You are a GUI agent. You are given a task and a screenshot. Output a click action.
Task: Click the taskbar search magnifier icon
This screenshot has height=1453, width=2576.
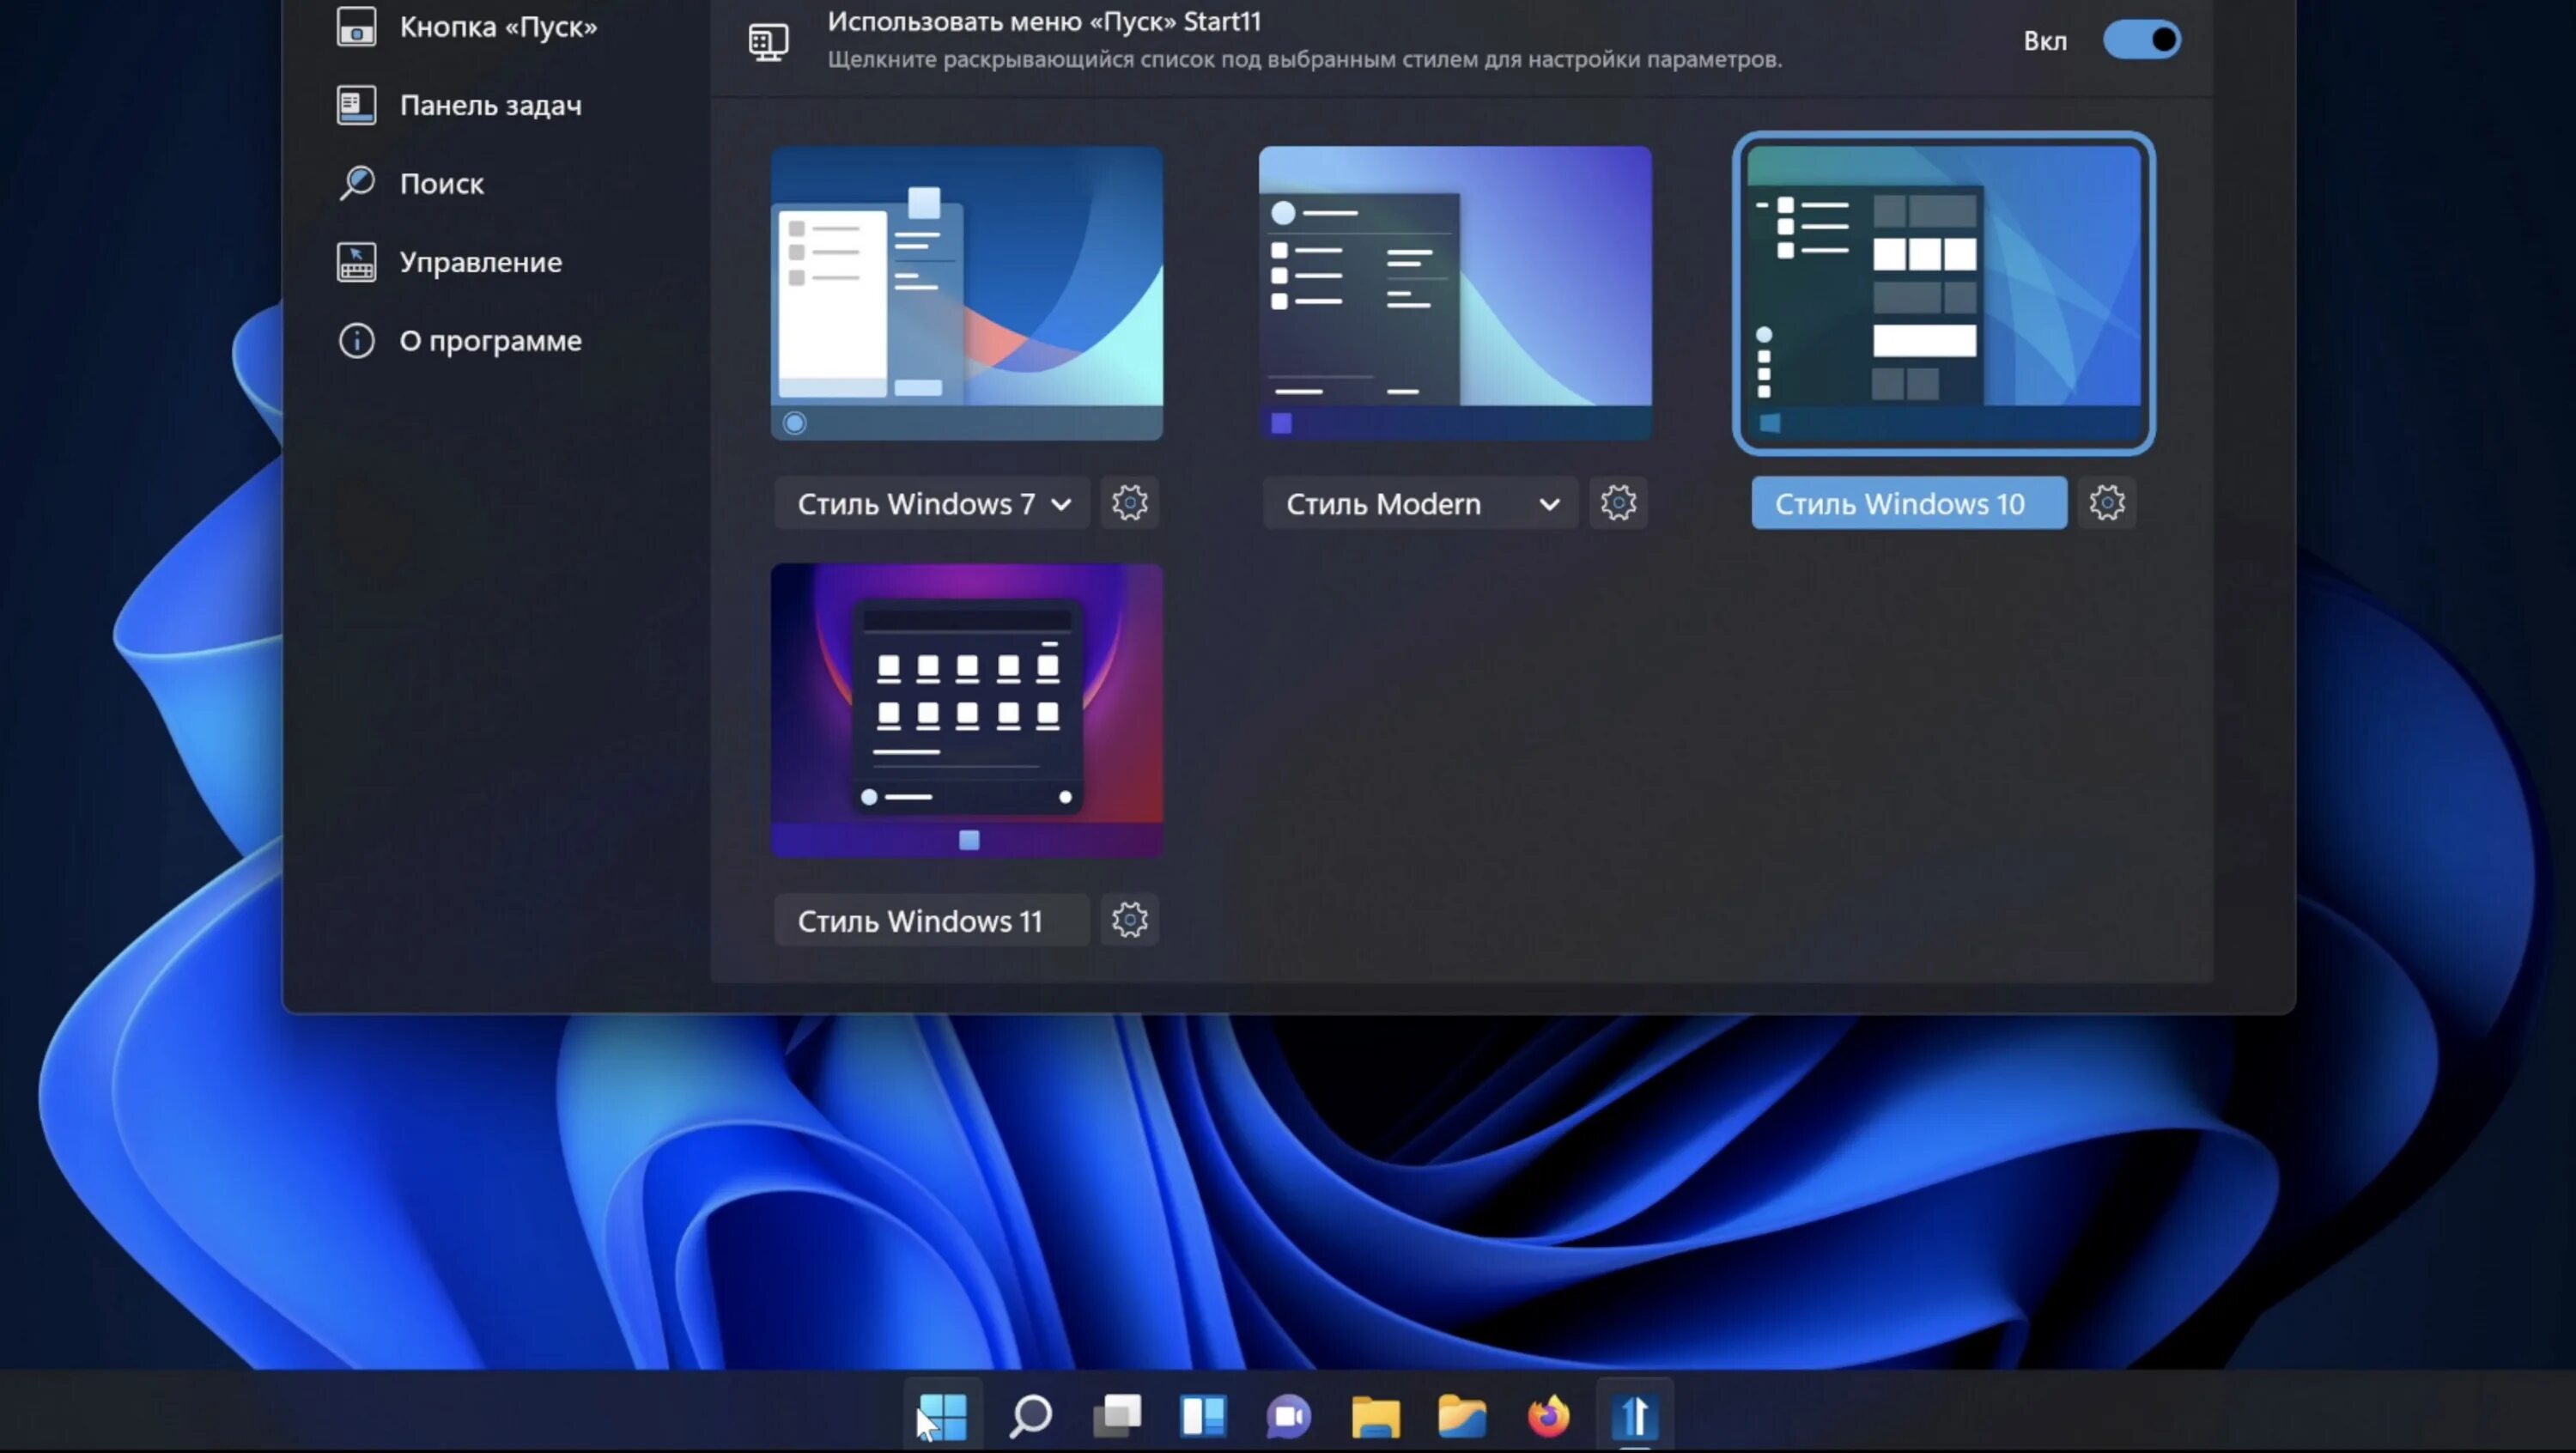click(1030, 1416)
